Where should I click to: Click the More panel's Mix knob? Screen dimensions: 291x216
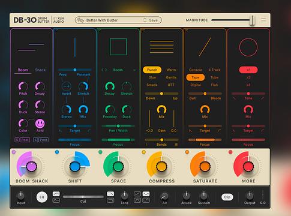click(x=248, y=109)
